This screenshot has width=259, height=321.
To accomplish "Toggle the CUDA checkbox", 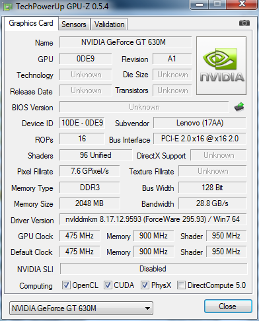I will coord(108,285).
